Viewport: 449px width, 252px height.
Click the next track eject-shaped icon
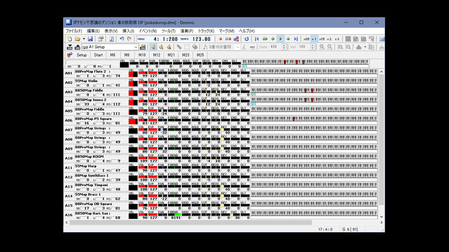pos(77,47)
